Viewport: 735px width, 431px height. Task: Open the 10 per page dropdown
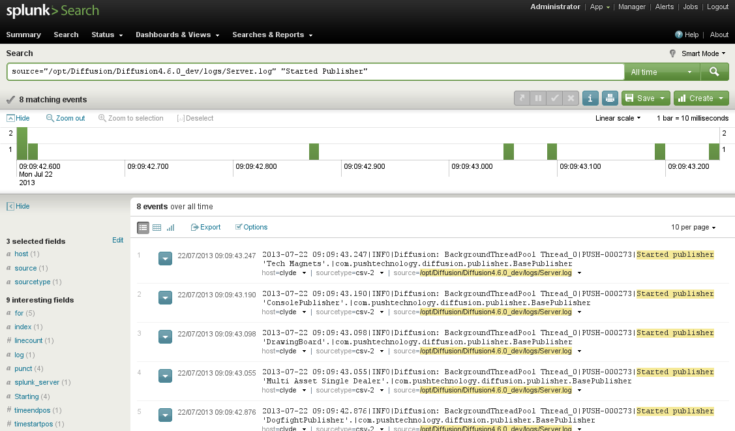(693, 228)
